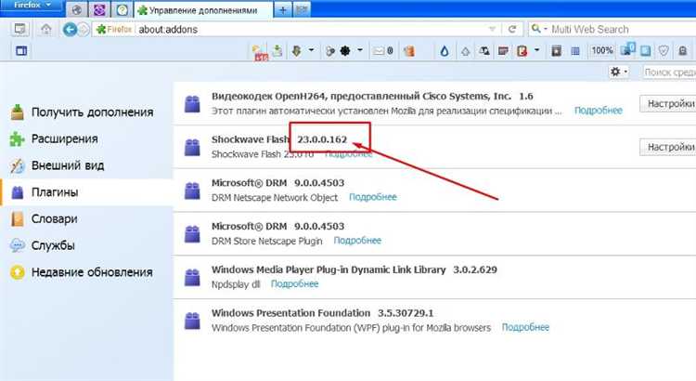Open the Расширения category
This screenshot has height=381, width=696.
[86, 138]
